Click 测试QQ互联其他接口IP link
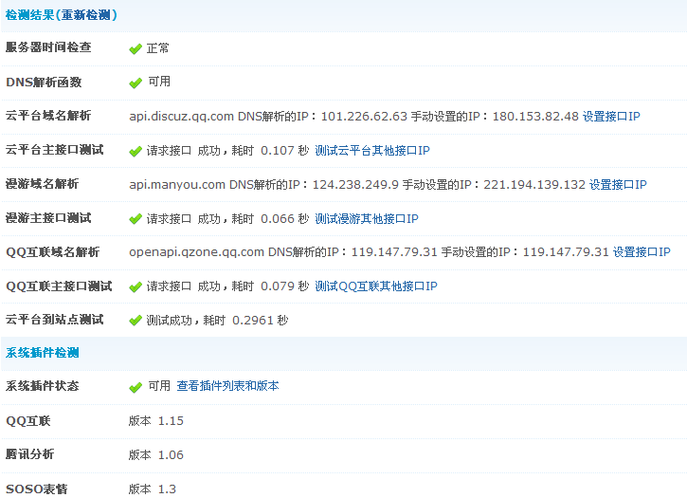The width and height of the screenshot is (687, 498). (x=376, y=286)
